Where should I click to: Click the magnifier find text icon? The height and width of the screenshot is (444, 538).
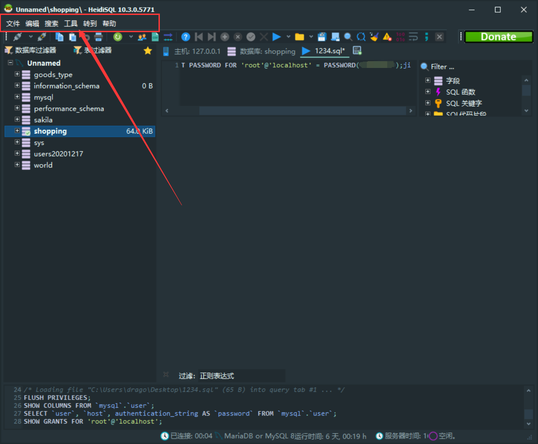click(x=348, y=37)
